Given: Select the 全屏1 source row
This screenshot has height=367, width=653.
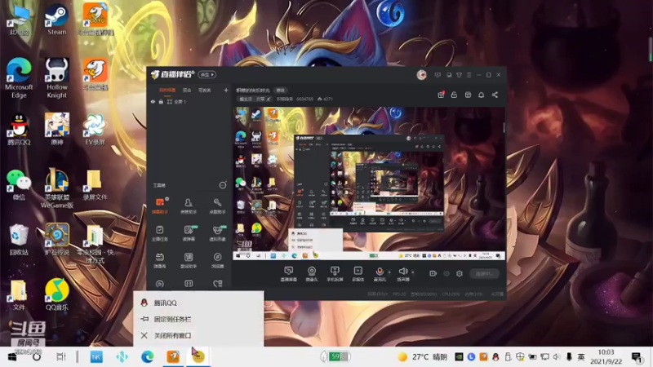Looking at the screenshot, I should click(x=189, y=101).
